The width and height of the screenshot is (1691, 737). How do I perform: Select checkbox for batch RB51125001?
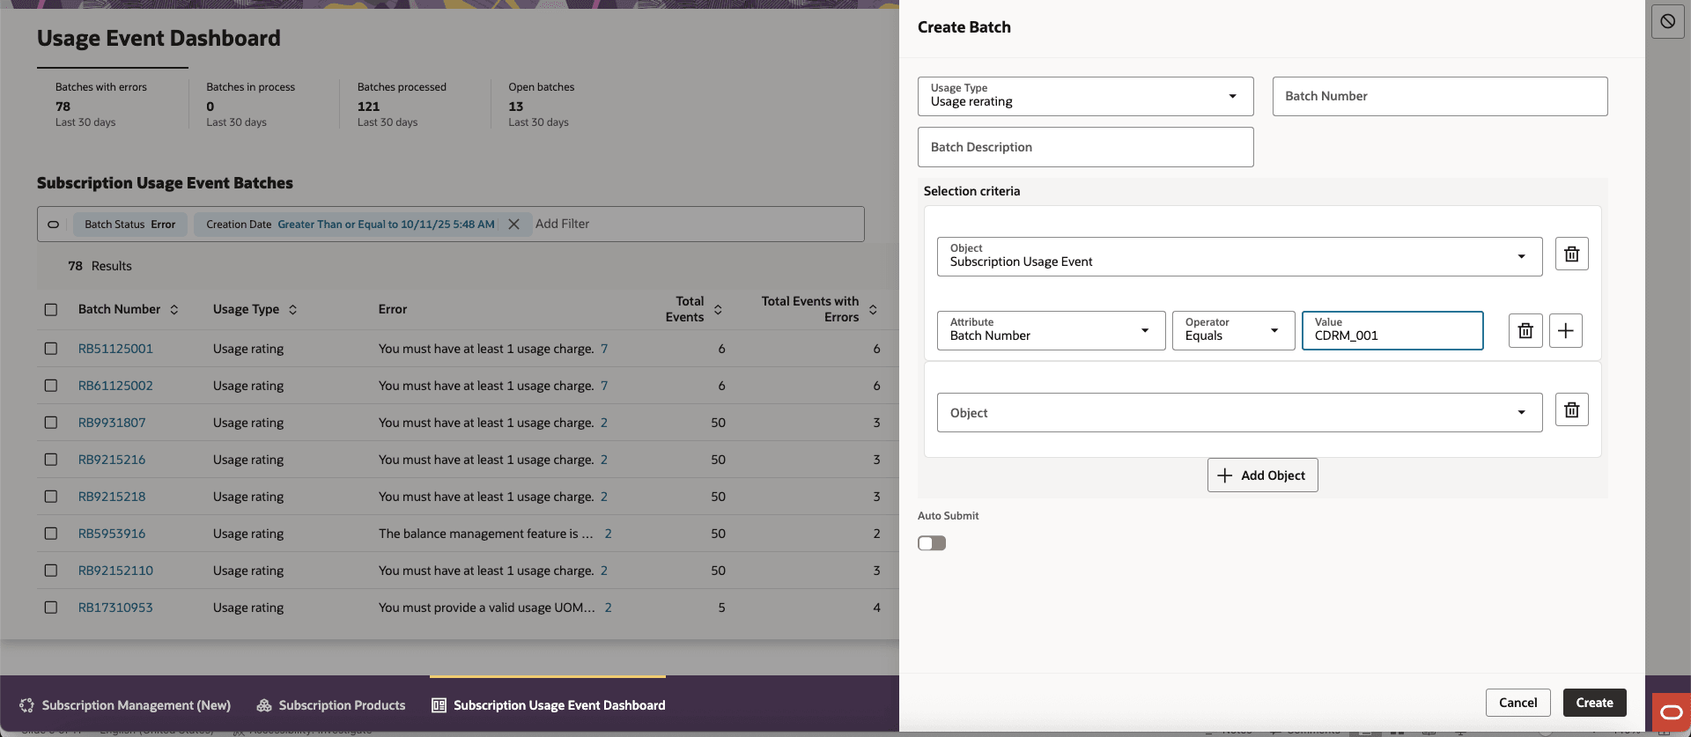(51, 349)
